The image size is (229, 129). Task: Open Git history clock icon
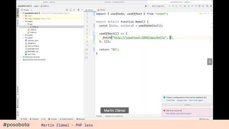[x=199, y=6]
